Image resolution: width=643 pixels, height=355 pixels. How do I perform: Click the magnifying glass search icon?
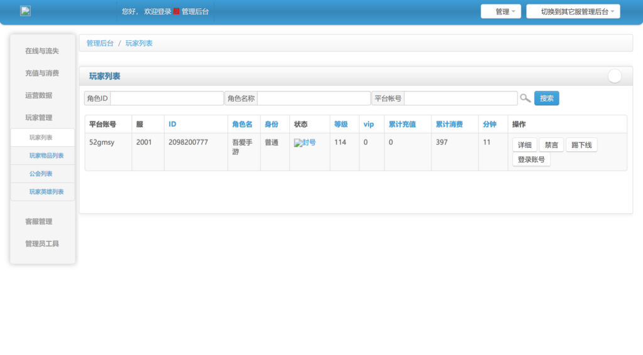pos(525,98)
